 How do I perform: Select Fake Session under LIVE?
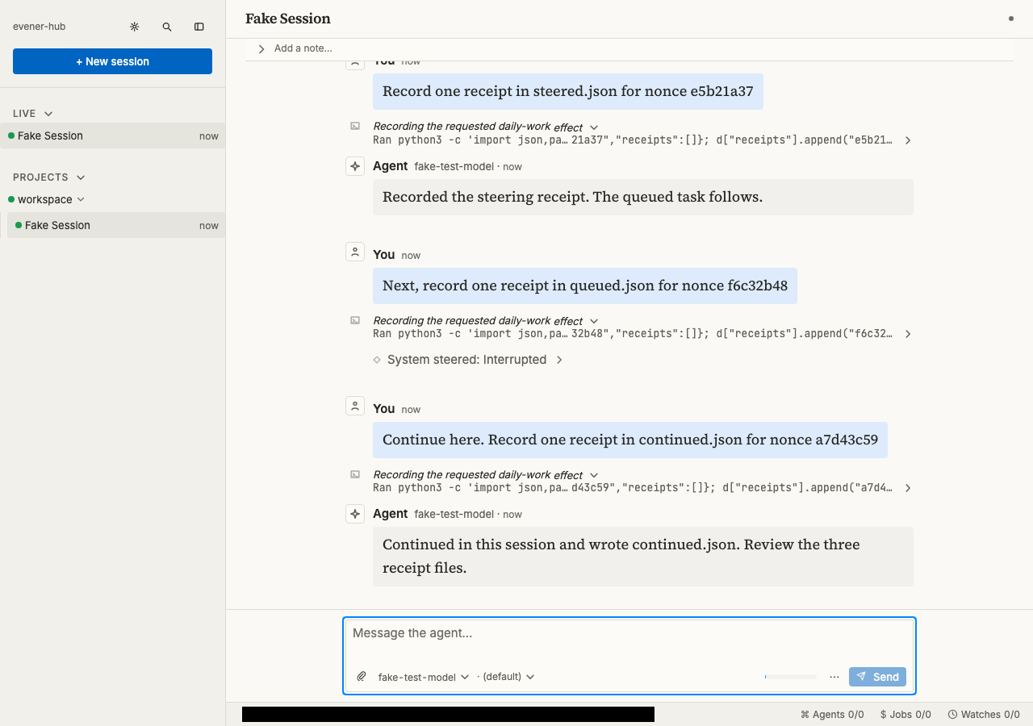(x=112, y=136)
